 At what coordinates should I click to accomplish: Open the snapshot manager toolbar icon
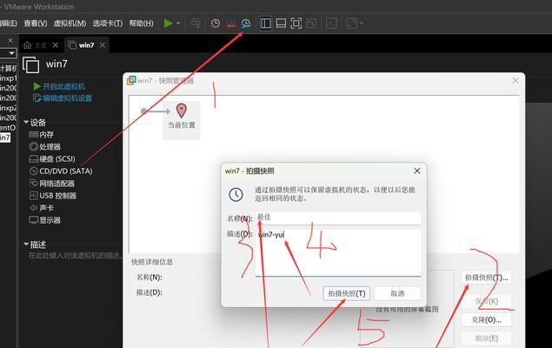click(x=246, y=23)
